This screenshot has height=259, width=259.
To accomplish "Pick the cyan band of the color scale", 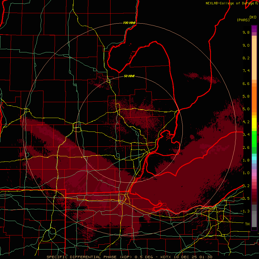I will click(x=254, y=158).
